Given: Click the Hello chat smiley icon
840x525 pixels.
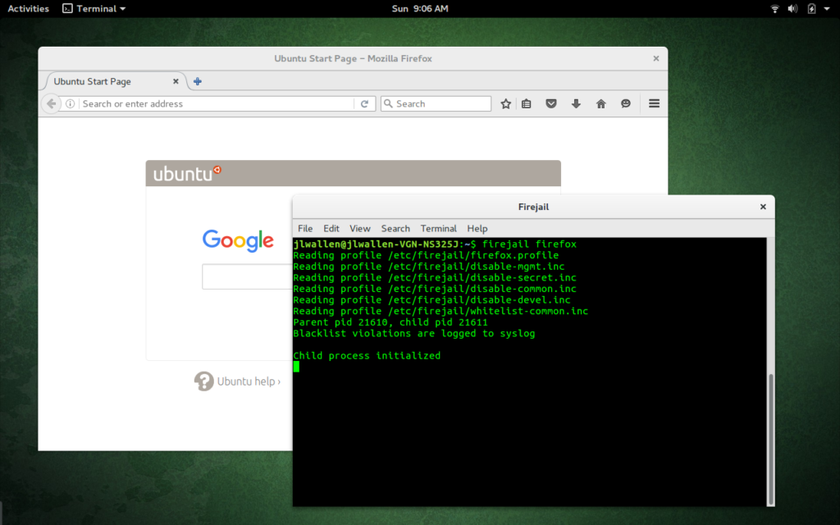Looking at the screenshot, I should [625, 103].
